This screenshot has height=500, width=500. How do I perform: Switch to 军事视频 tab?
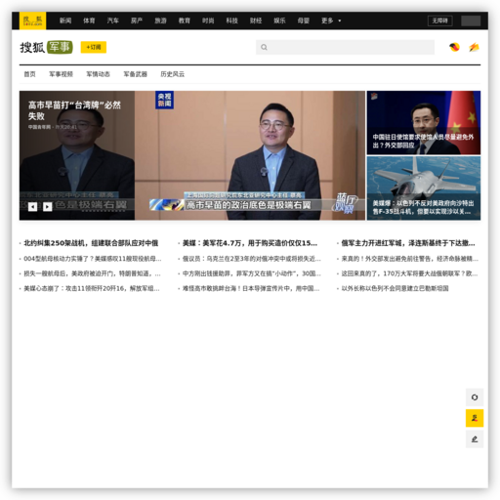(x=61, y=74)
